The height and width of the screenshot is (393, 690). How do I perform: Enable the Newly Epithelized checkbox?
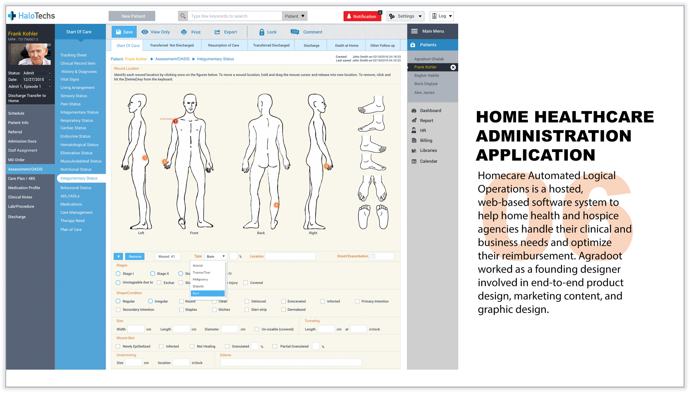[x=118, y=346]
